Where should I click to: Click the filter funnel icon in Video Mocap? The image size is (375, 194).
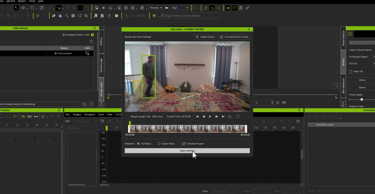92,42
